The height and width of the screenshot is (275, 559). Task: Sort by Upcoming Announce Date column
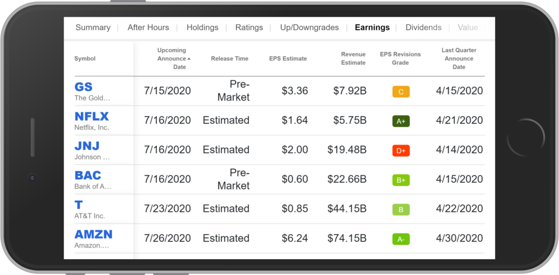174,58
